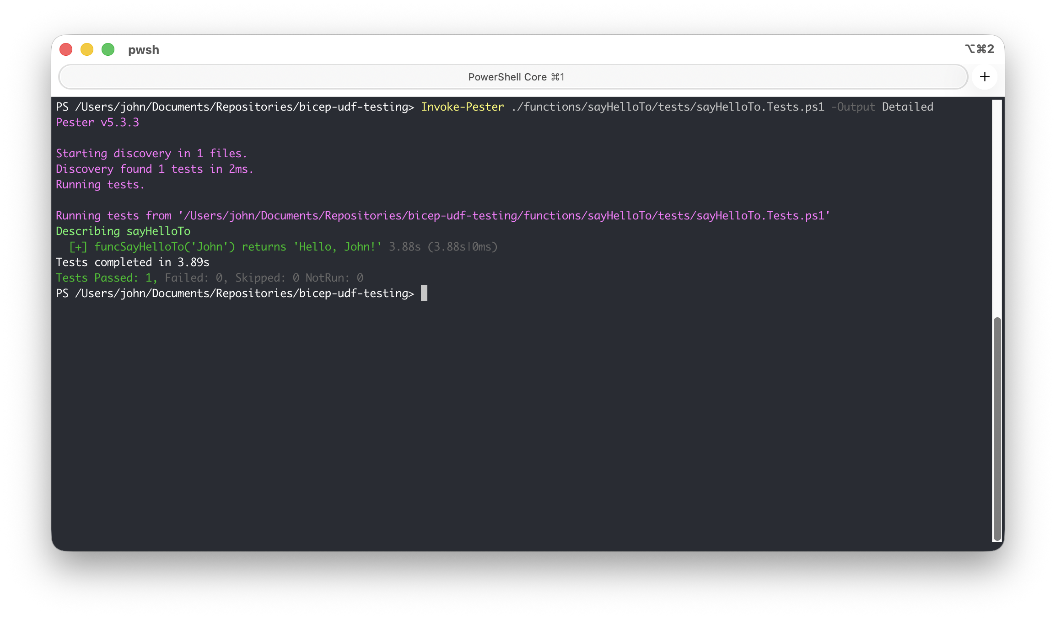
Task: Click the word Detailed in the command
Action: pyautogui.click(x=907, y=107)
